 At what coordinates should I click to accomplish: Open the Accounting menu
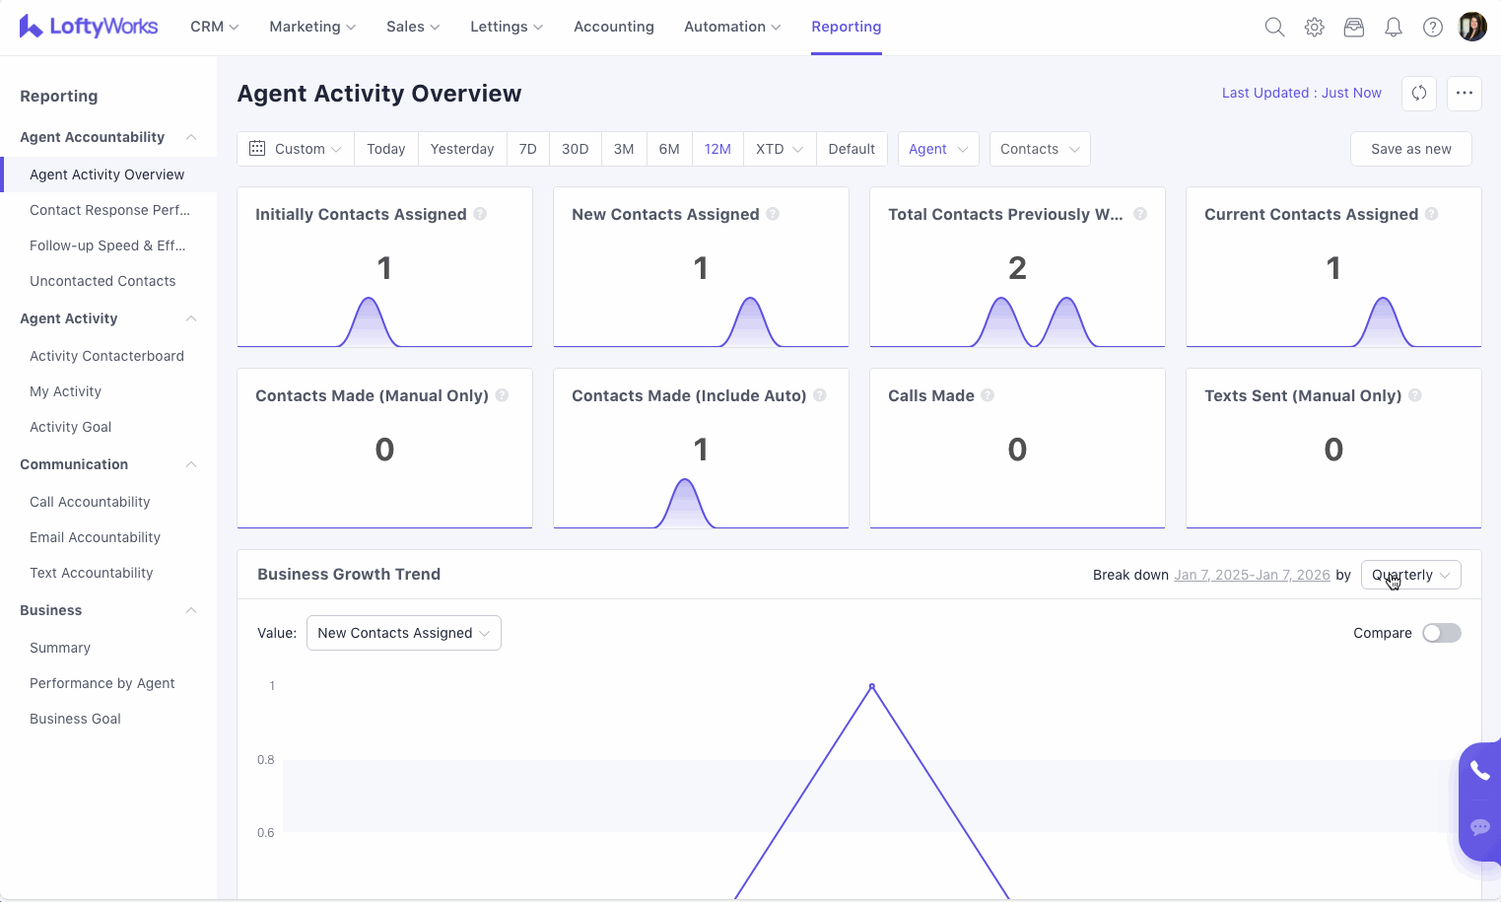tap(613, 27)
